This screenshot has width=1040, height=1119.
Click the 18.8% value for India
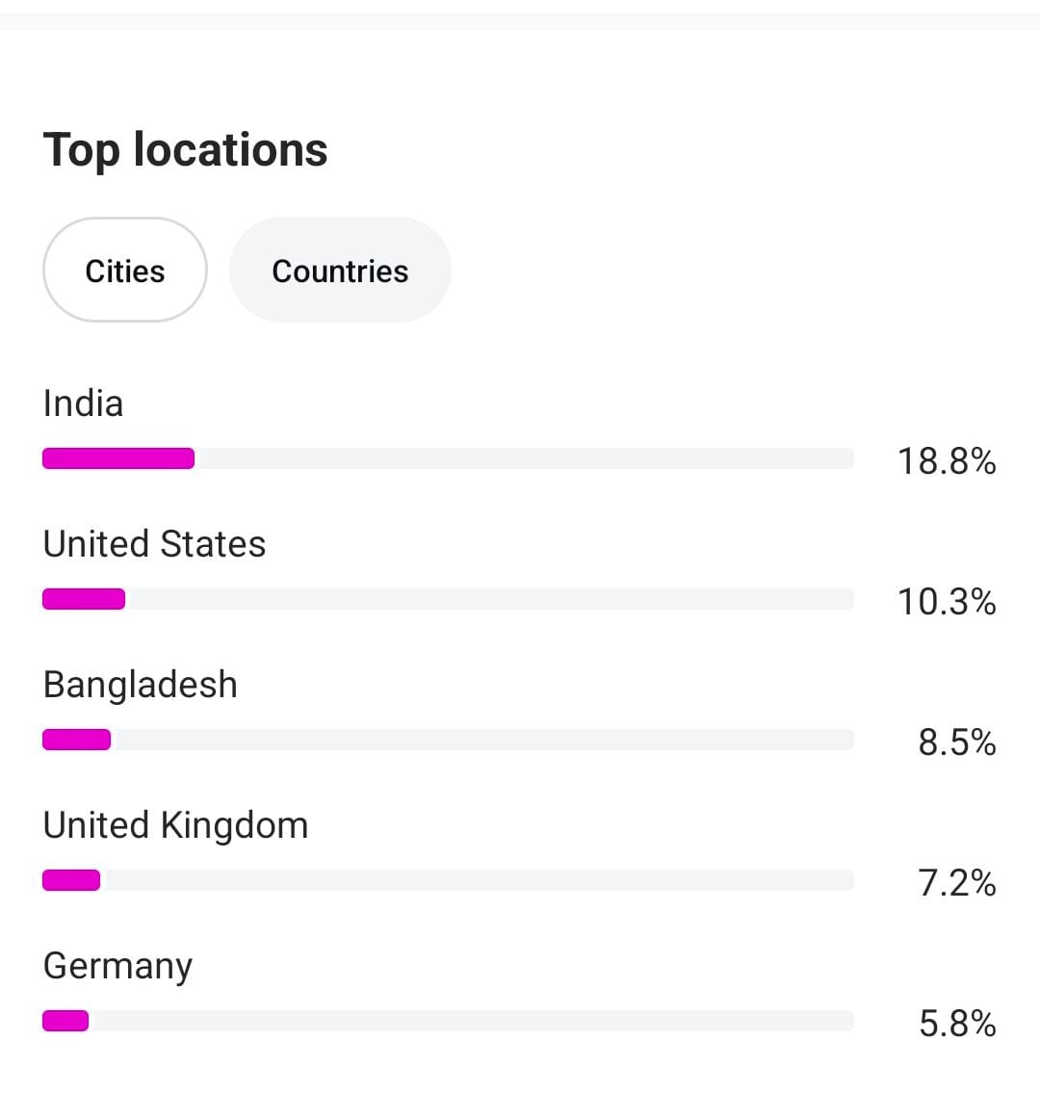click(947, 461)
